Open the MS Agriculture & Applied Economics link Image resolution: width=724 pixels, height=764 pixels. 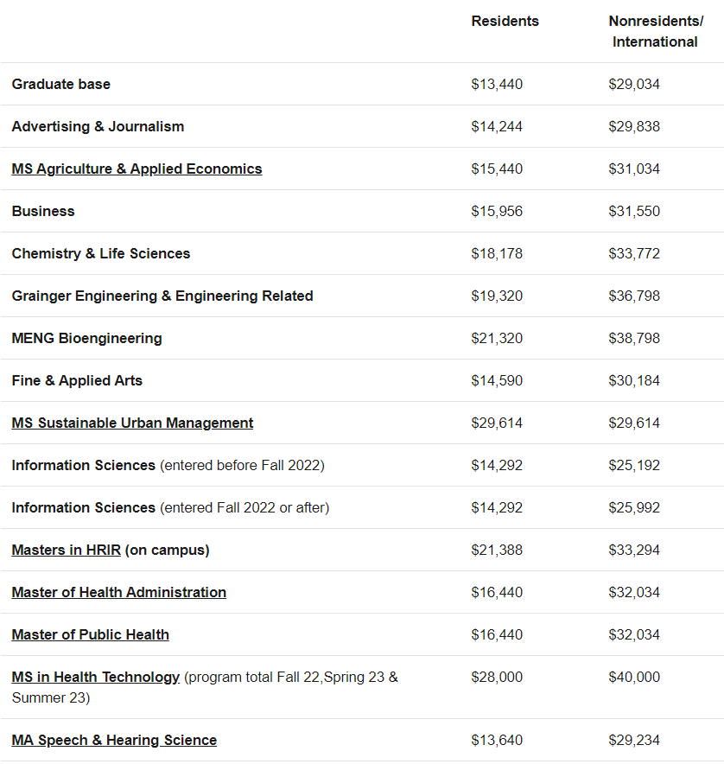pos(137,169)
